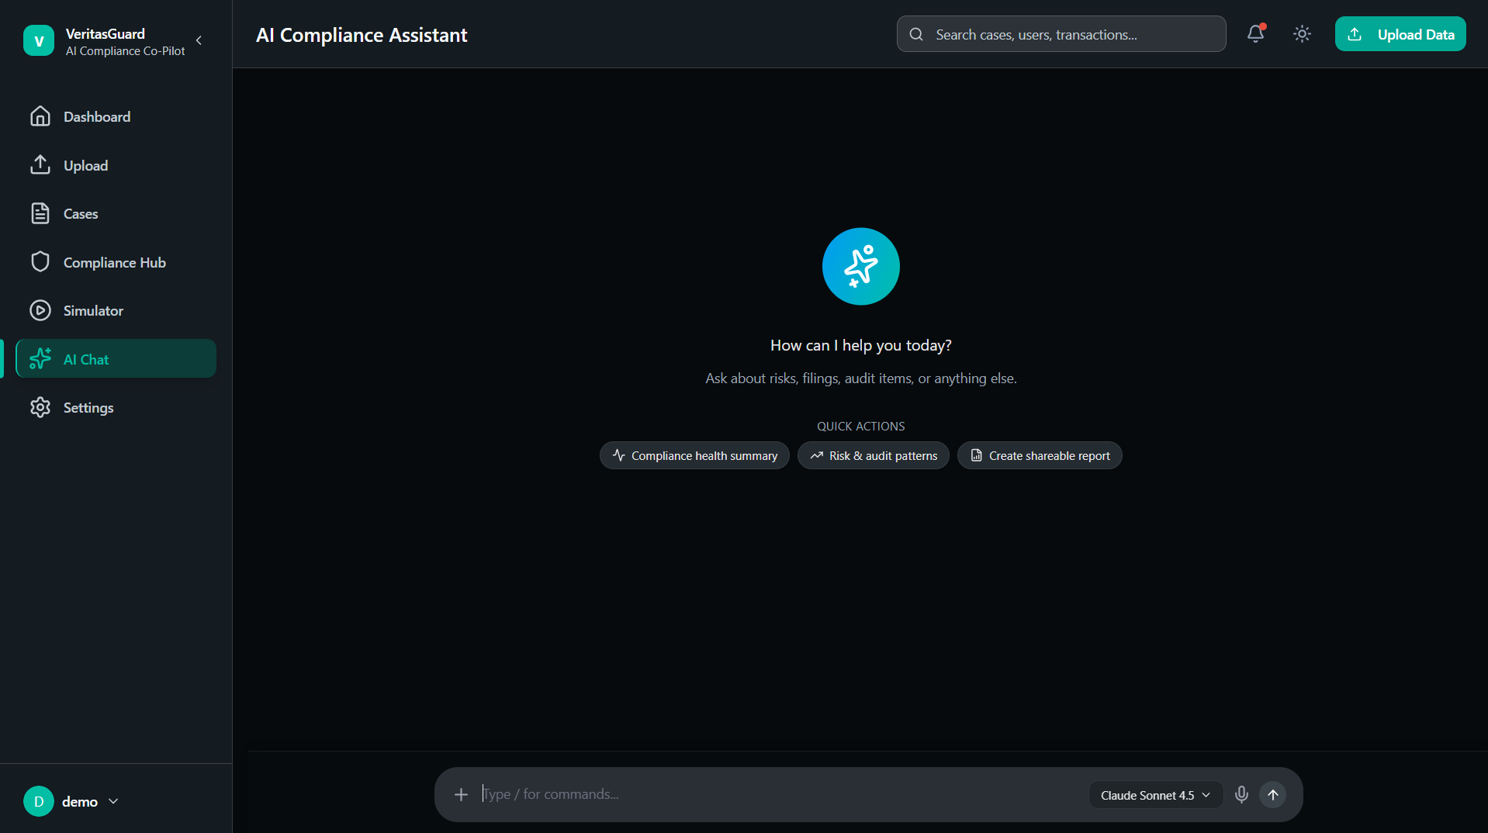
Task: Click the AI Chat sparkle icon
Action: click(x=40, y=358)
